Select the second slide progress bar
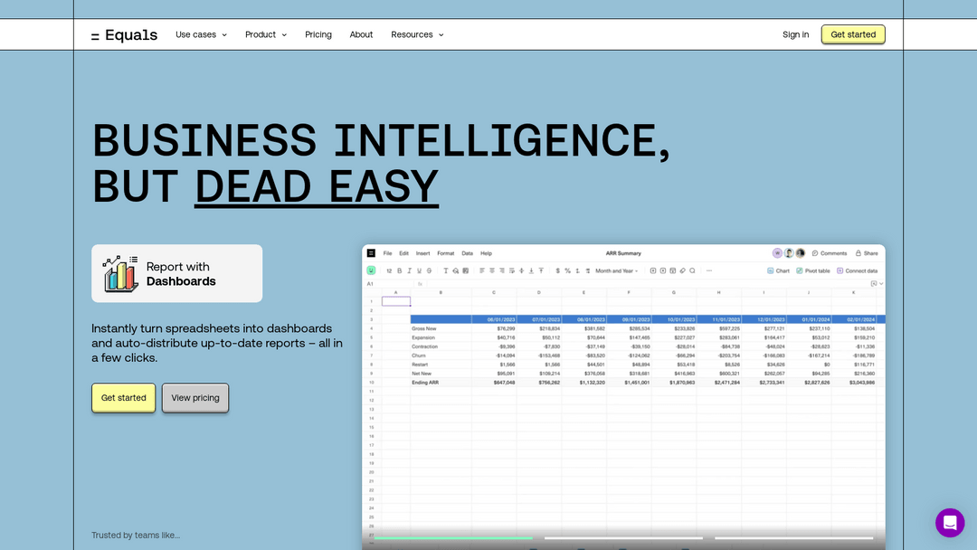This screenshot has width=977, height=550. [623, 537]
